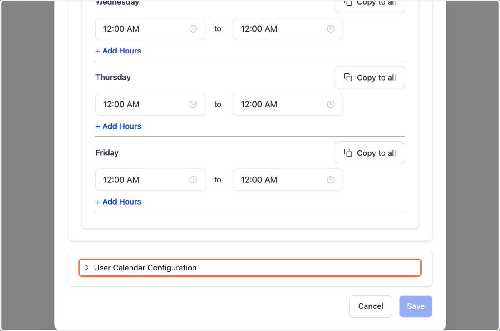This screenshot has width=500, height=331.
Task: Click clock icon in Thursday end time field
Action: point(330,104)
